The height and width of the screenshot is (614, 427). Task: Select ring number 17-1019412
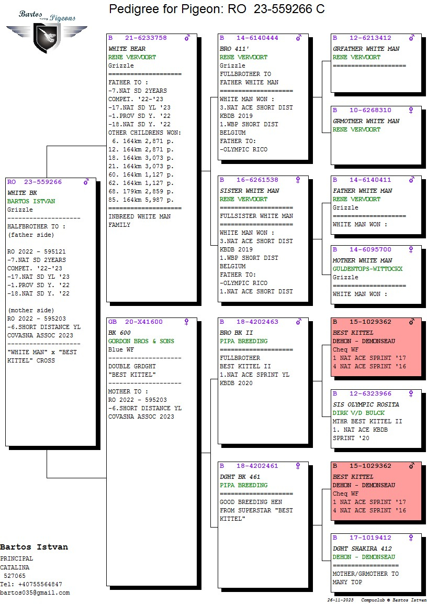tap(370, 538)
